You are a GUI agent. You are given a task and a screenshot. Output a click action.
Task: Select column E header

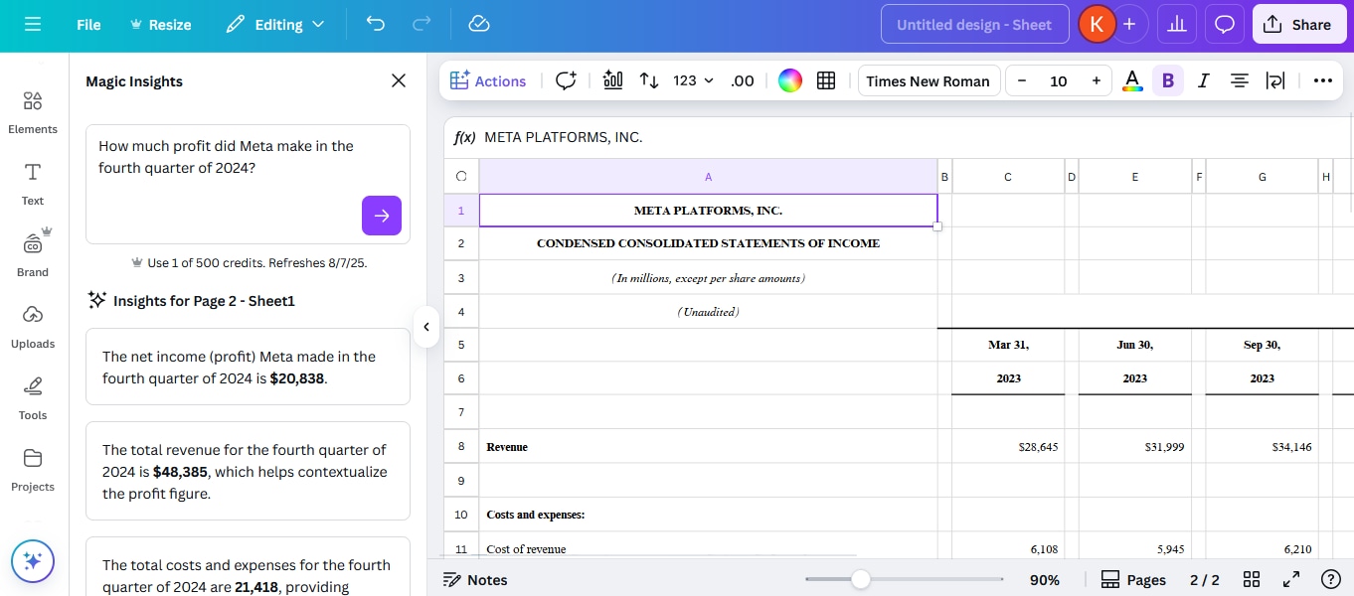[x=1135, y=177]
